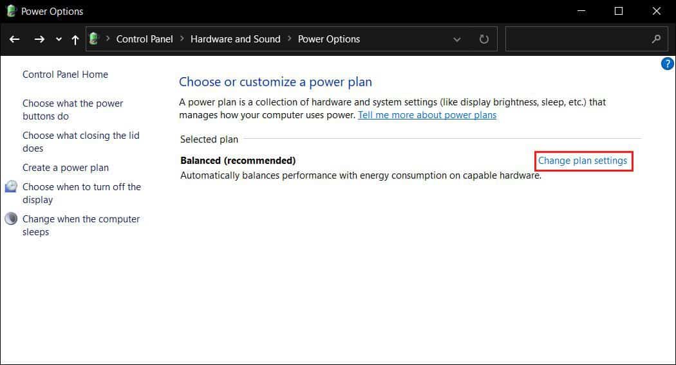Image resolution: width=676 pixels, height=365 pixels.
Task: Open Change plan settings link
Action: point(583,161)
